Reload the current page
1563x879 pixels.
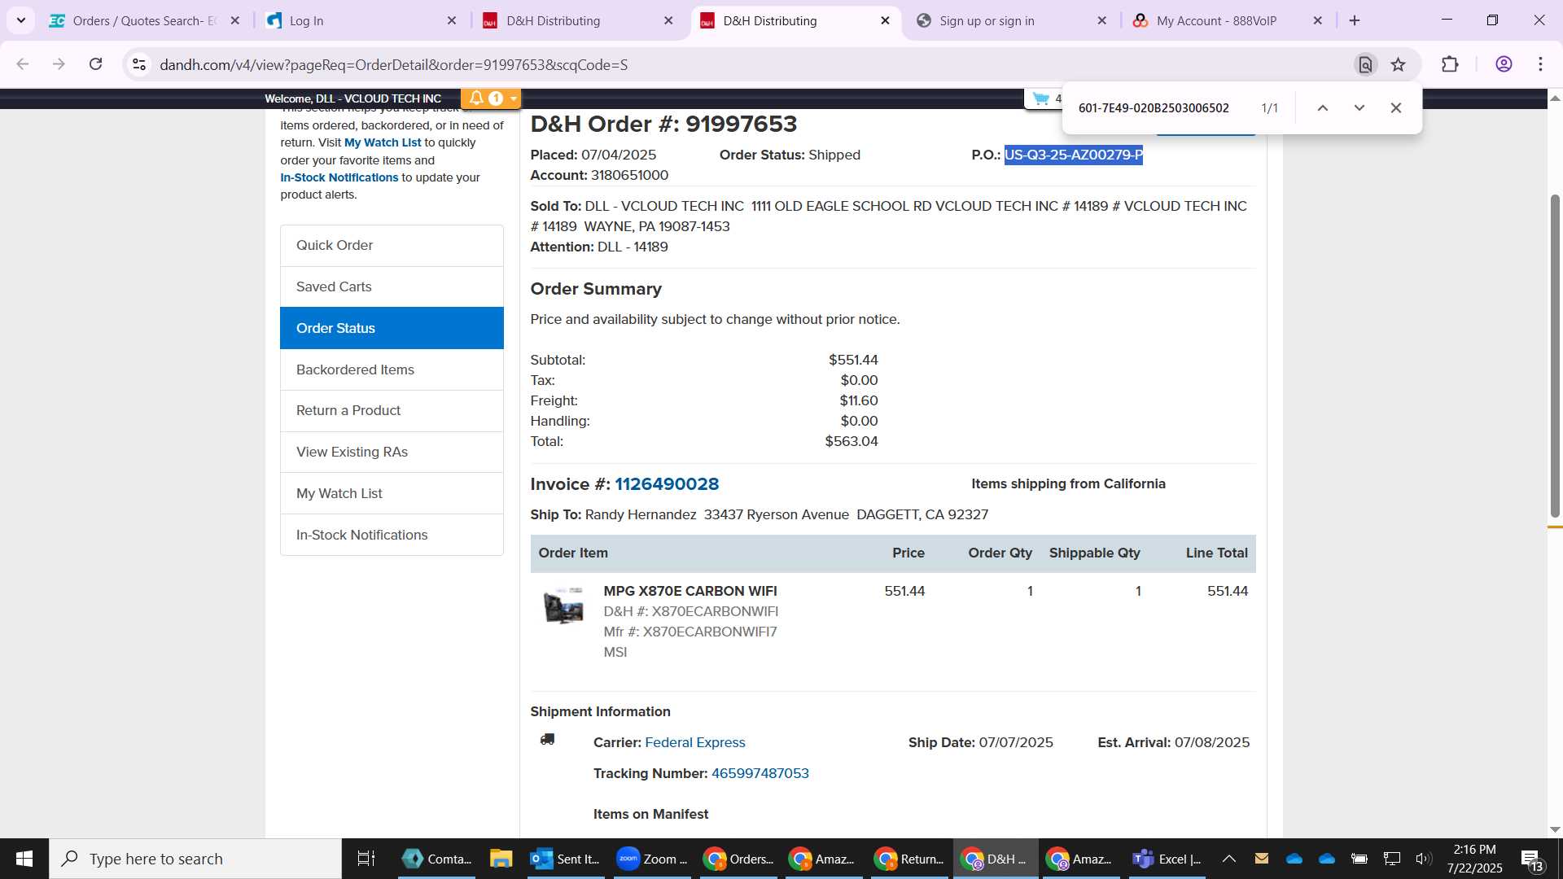tap(96, 64)
